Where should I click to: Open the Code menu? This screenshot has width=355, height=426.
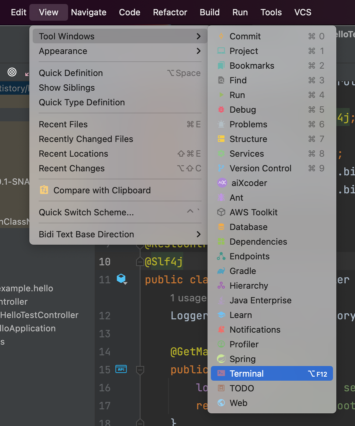(x=129, y=12)
